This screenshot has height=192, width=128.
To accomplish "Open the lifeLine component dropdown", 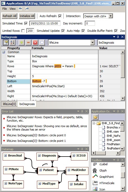I will [92, 43].
